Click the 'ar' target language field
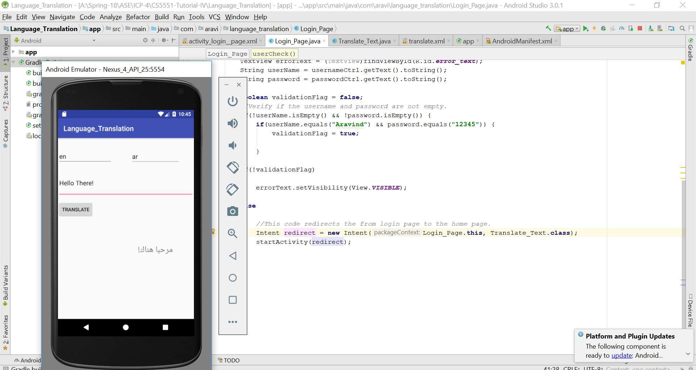 coord(155,157)
